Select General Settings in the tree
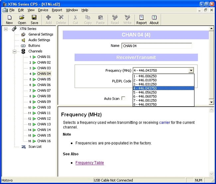This screenshot has width=216, height=184. click(x=41, y=34)
